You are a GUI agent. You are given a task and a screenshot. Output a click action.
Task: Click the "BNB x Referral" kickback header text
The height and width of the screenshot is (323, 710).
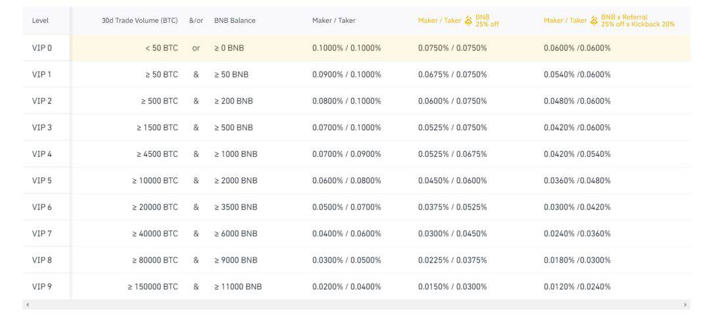(637, 20)
